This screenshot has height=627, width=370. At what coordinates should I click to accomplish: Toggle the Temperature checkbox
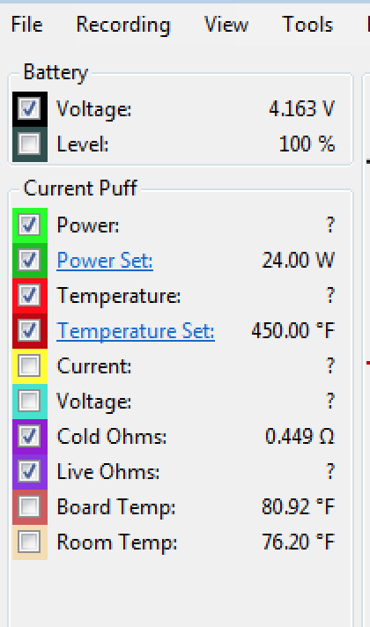[29, 296]
